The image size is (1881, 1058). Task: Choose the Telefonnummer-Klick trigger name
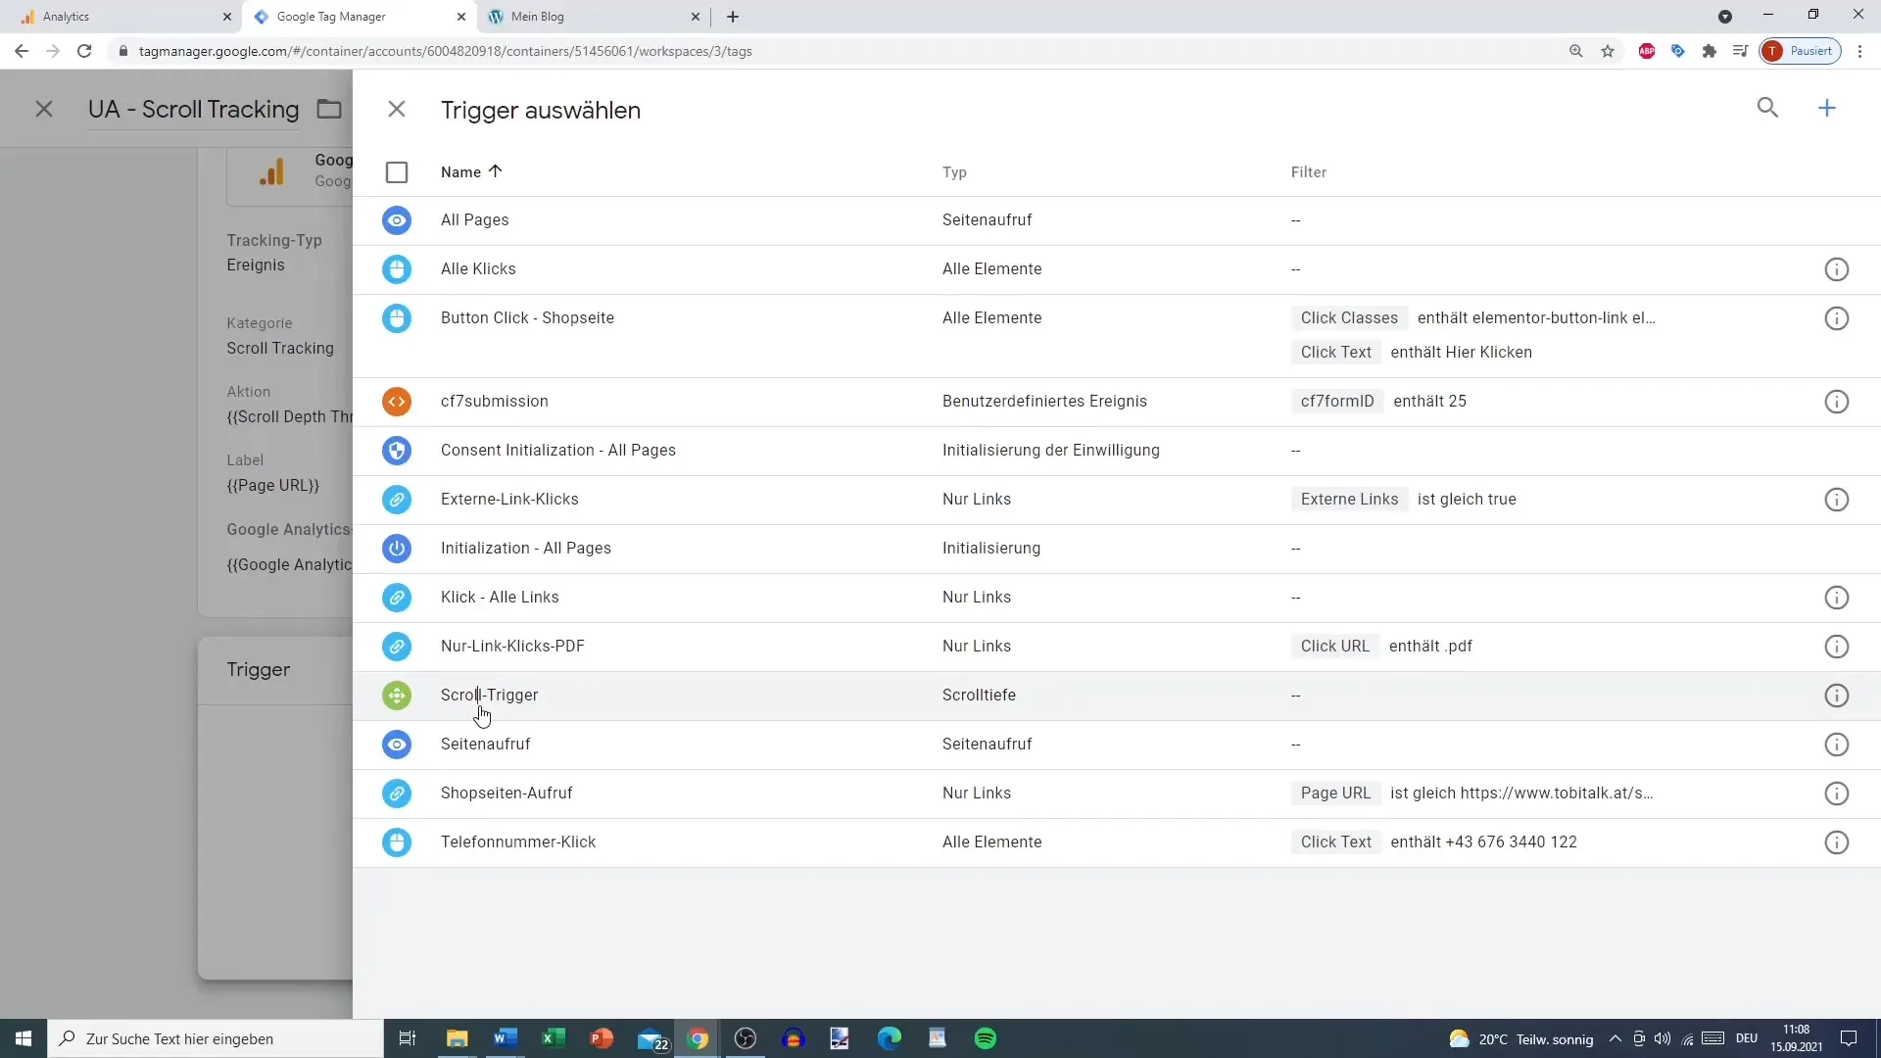click(517, 842)
